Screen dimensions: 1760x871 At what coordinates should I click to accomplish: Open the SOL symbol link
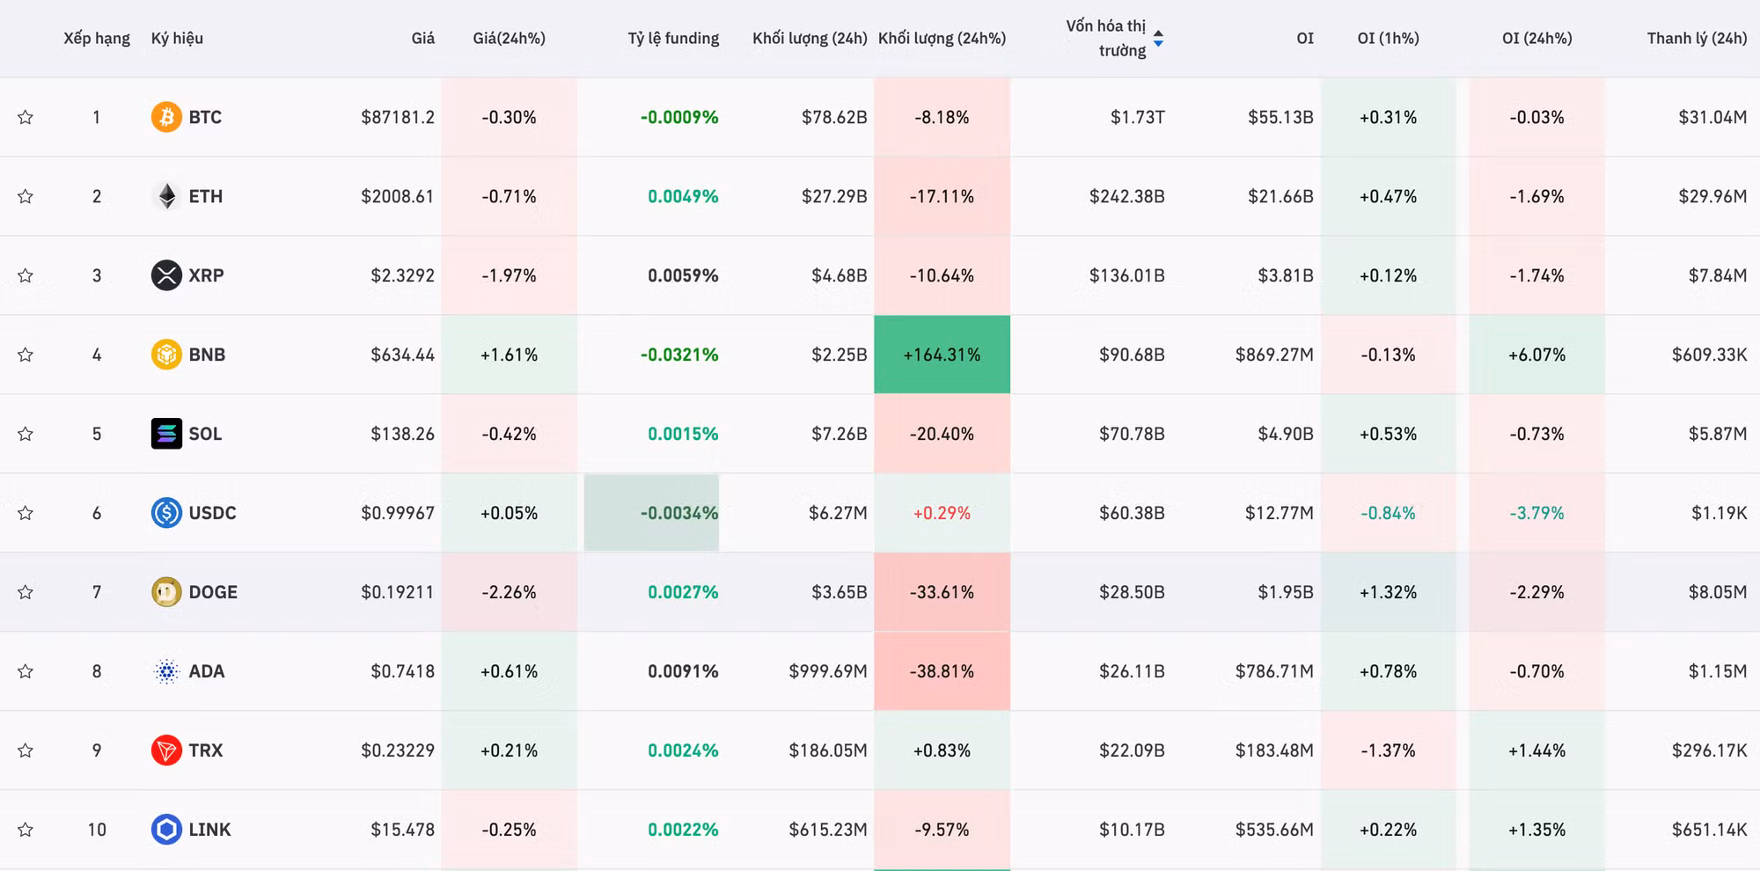point(205,434)
